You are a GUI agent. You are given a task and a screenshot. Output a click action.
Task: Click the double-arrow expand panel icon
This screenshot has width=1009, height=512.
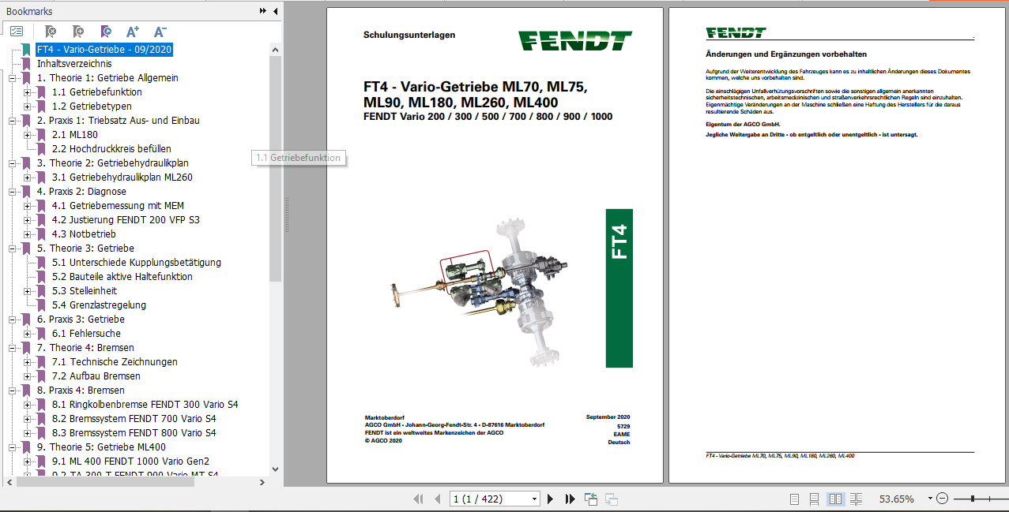point(263,11)
